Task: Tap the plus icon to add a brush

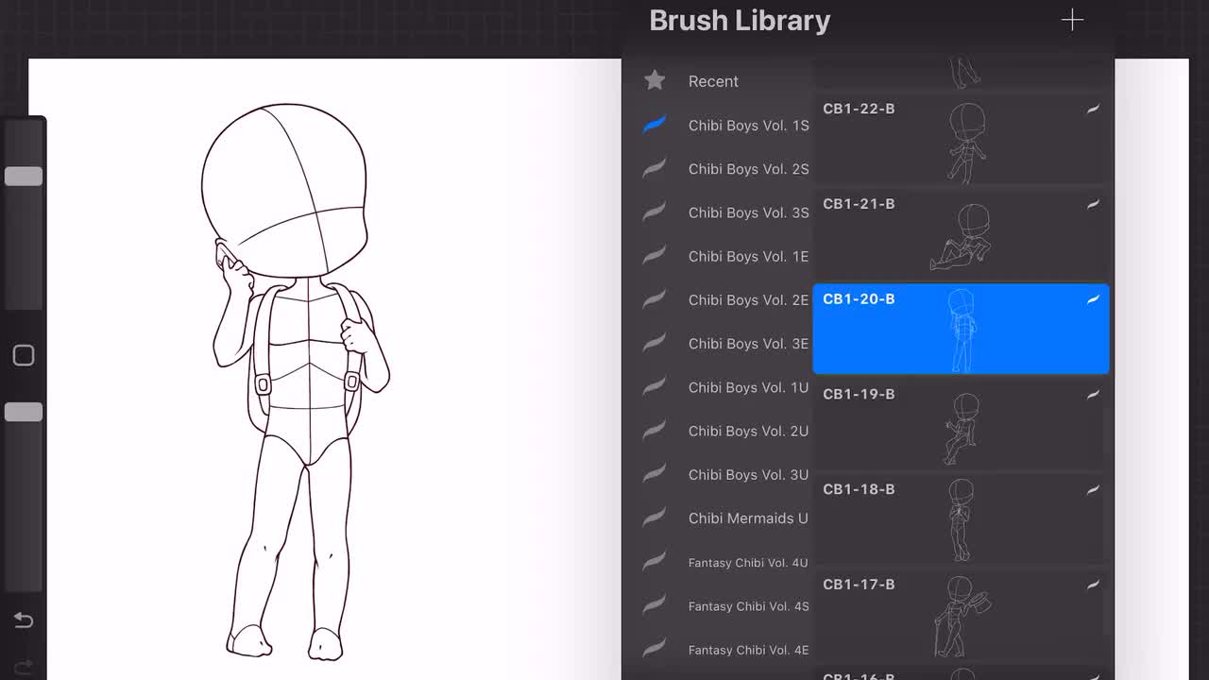Action: tap(1072, 19)
